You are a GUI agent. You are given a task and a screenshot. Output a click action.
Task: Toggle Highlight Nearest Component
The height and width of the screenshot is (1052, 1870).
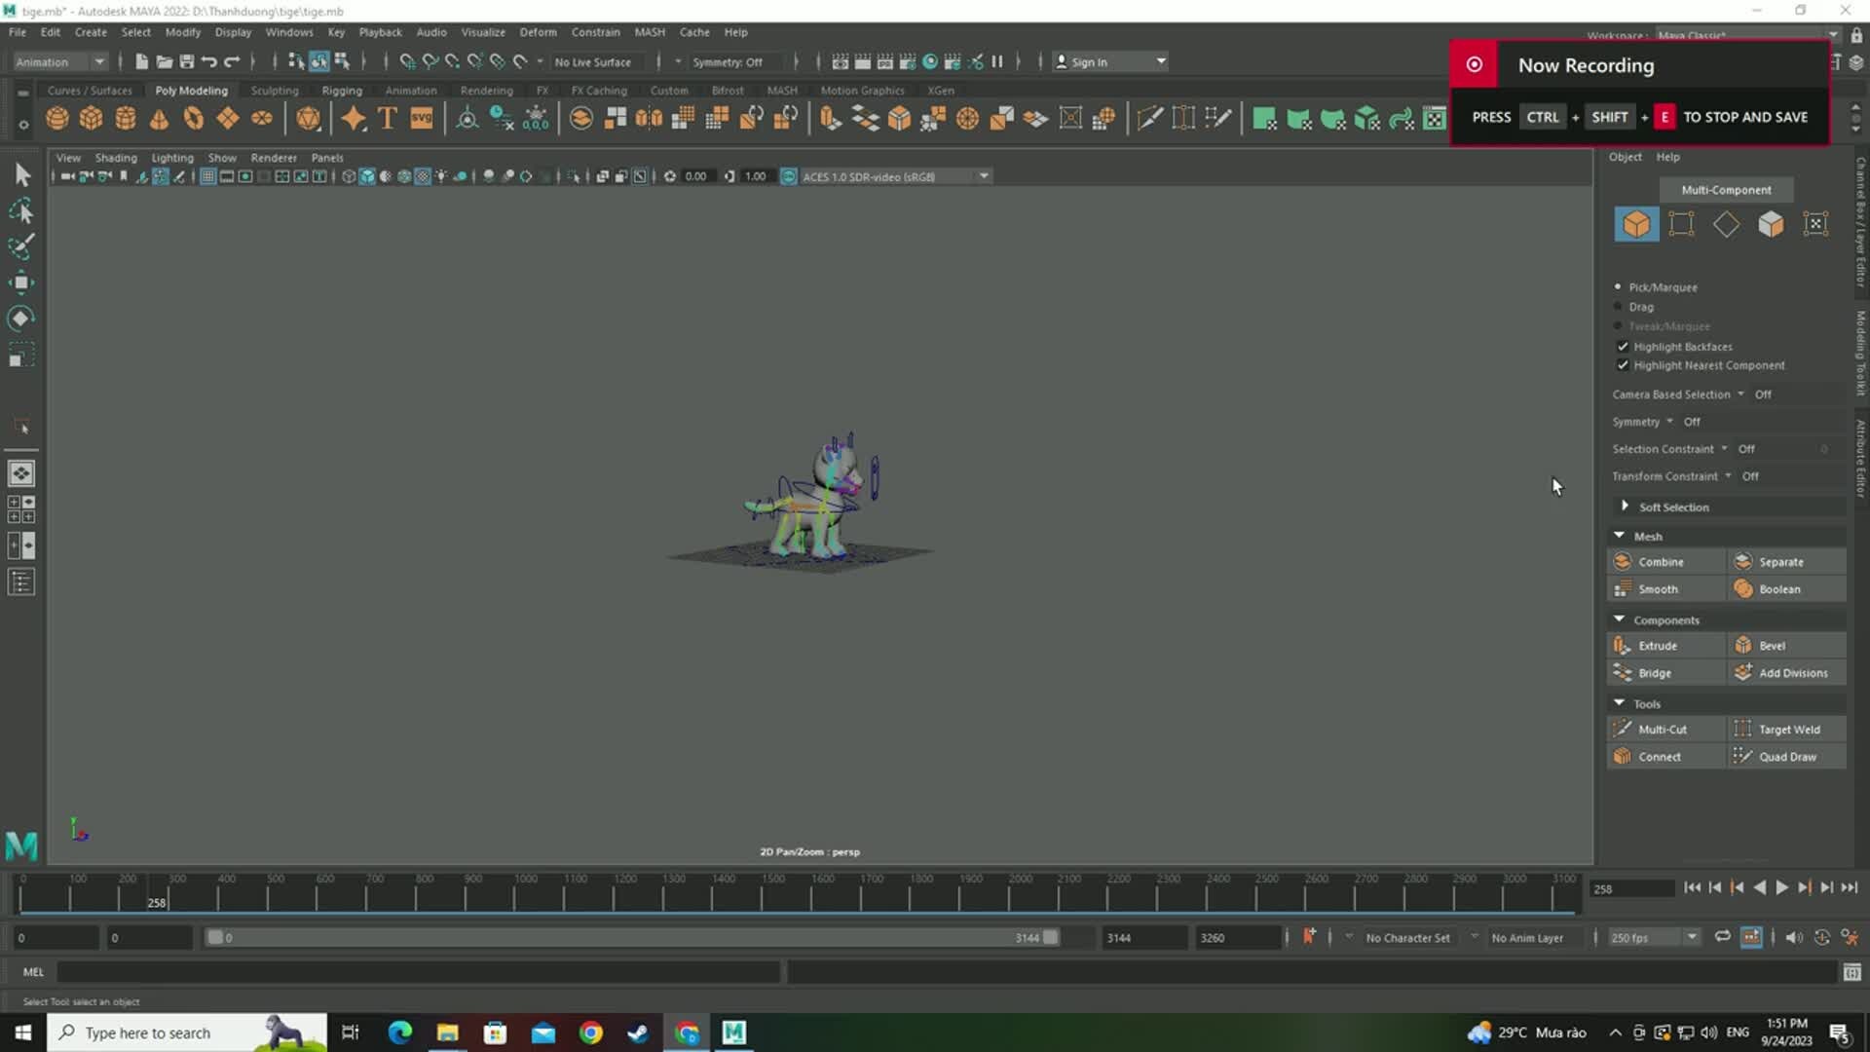click(1623, 365)
